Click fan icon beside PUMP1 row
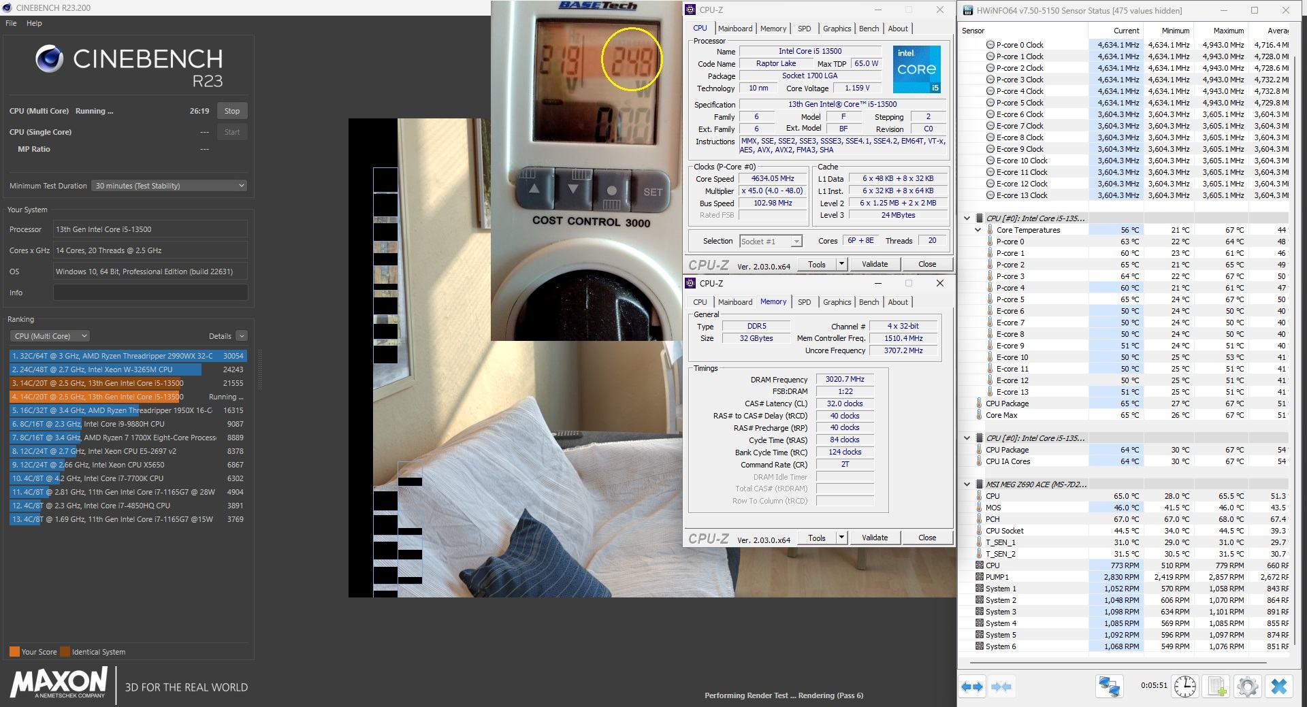 coord(979,577)
